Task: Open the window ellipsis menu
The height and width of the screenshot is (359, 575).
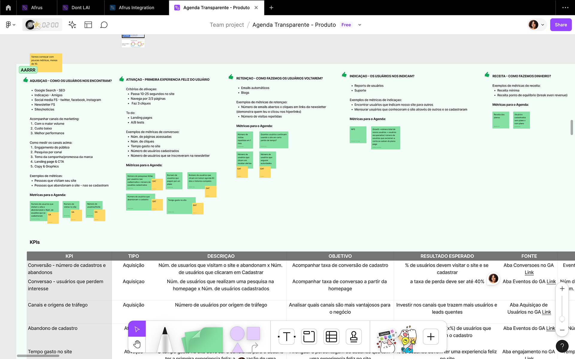Action: (565, 7)
